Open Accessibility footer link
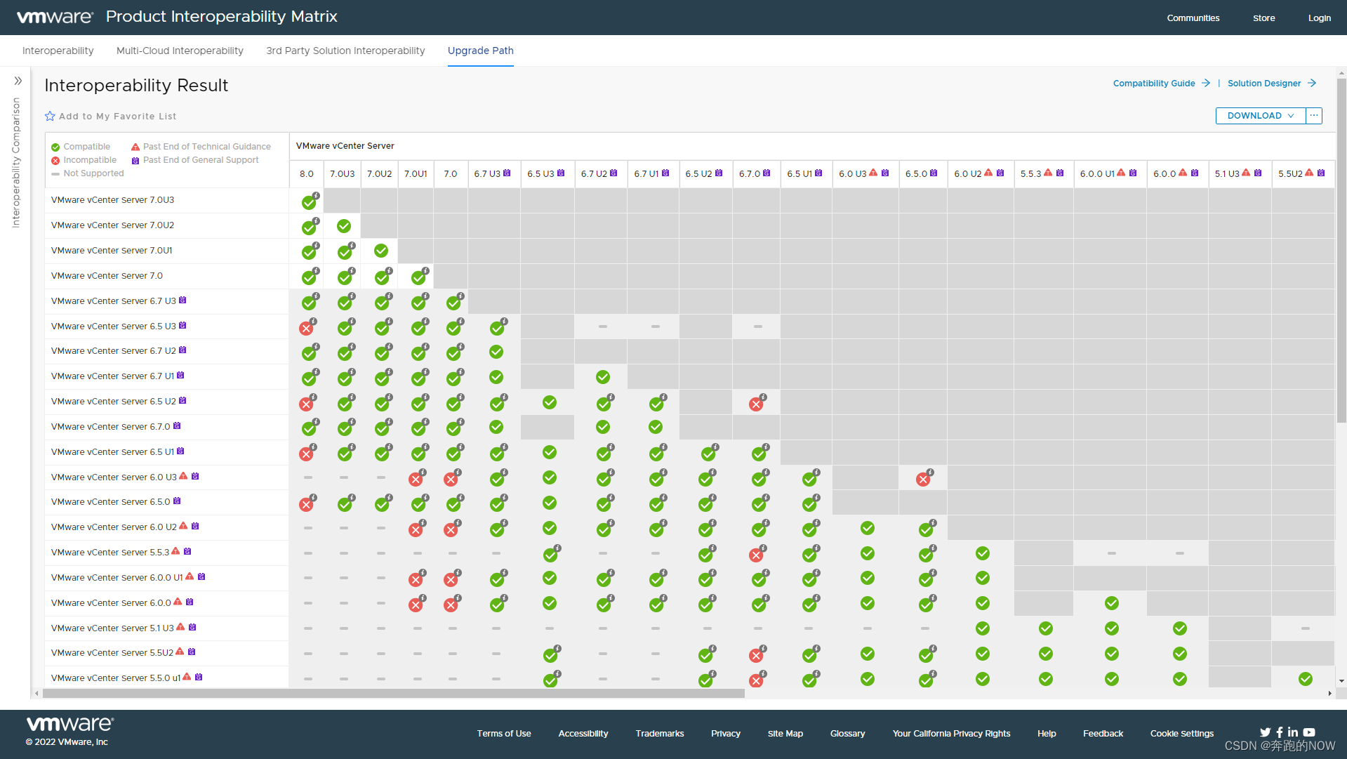The height and width of the screenshot is (759, 1347). [x=583, y=733]
